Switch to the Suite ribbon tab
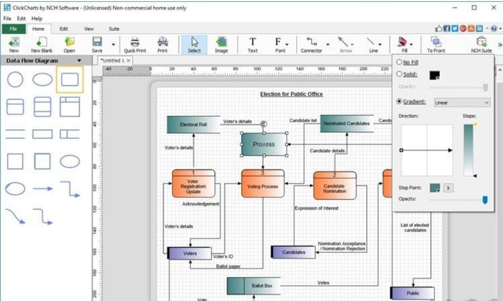 tap(114, 29)
